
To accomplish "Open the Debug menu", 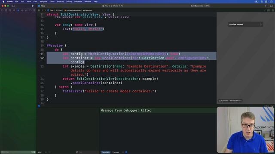I will tap(69, 2).
